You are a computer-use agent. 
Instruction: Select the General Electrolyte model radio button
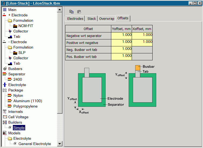coord(15,144)
